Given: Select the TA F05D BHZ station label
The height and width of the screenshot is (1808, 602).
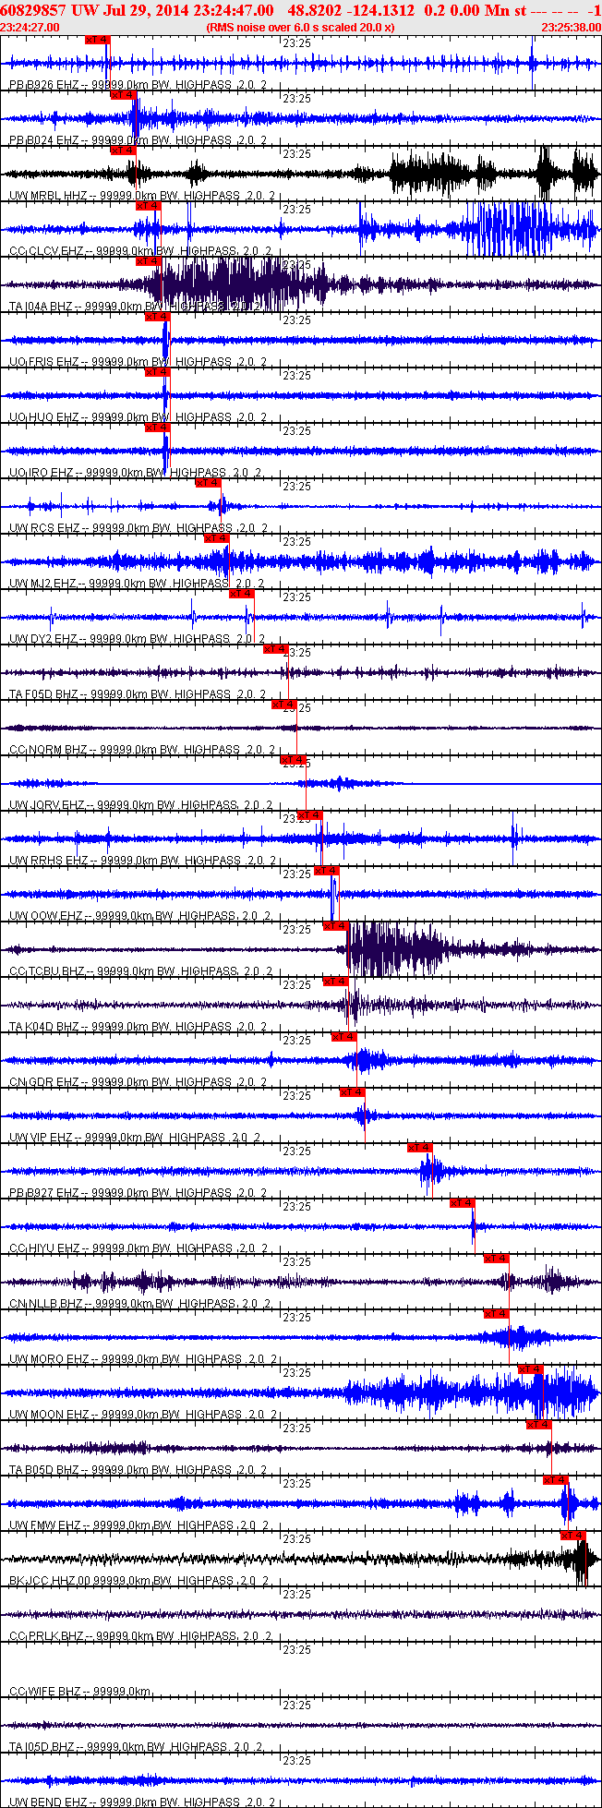Looking at the screenshot, I should coord(138,694).
